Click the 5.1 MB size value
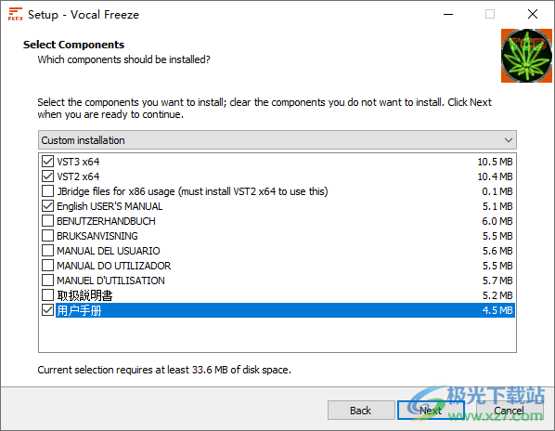This screenshot has height=431, width=555. 497,206
